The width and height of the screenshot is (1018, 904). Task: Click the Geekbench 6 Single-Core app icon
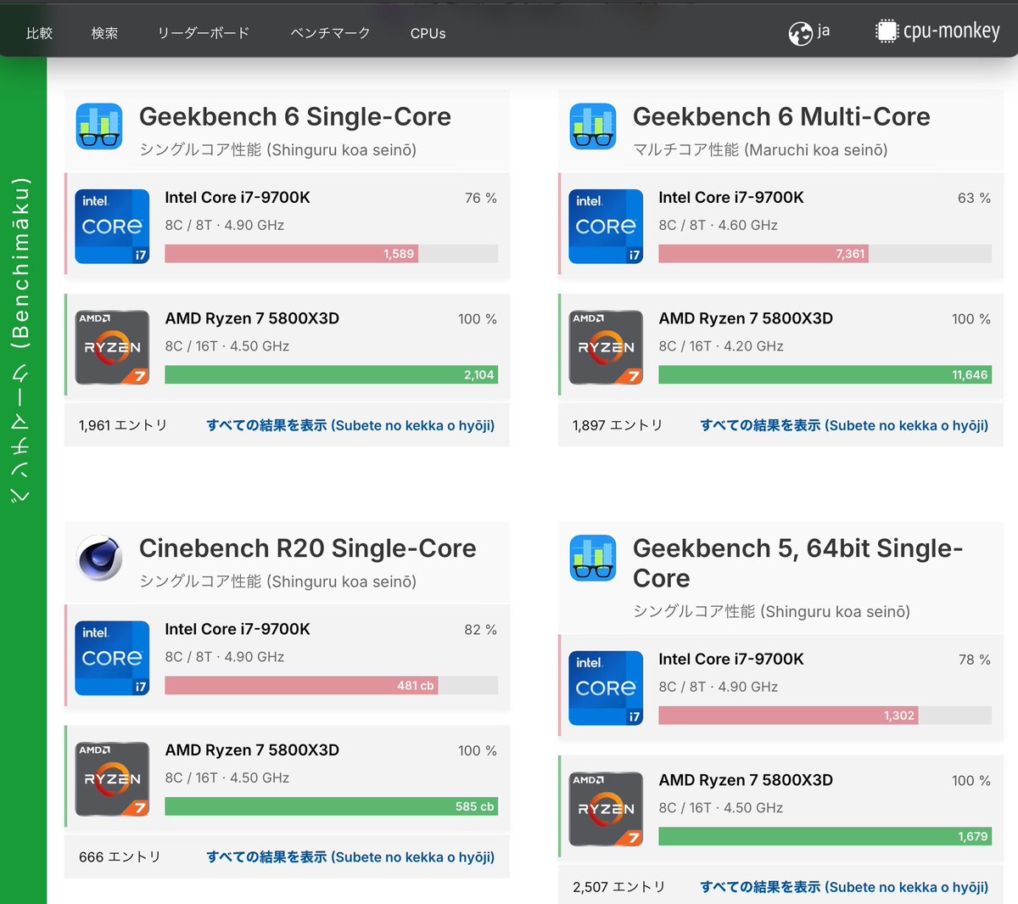(x=99, y=126)
